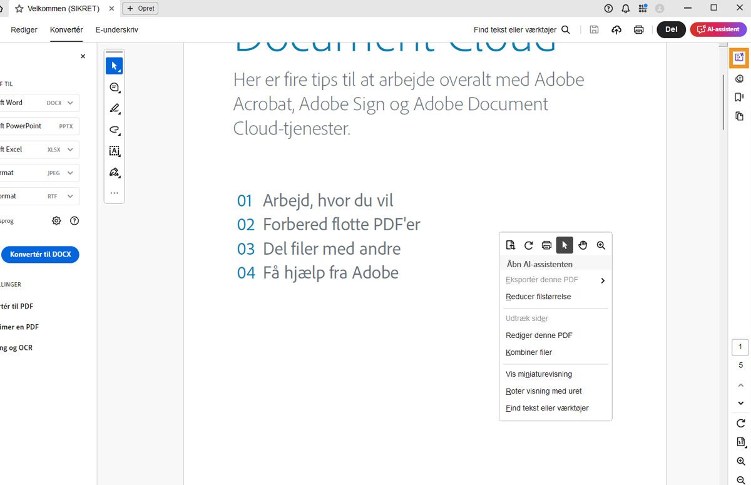Expand Eksportér denne PDF submenu arrow
Screen dimensions: 751x485
coord(603,280)
